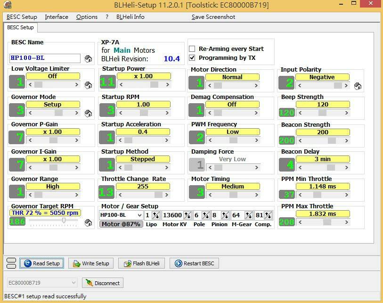Viewport: 383px width, 303px height.
Task: Open the ? help menu
Action: (107, 17)
